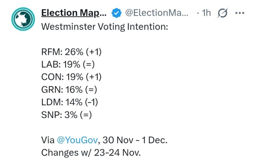The image size is (254, 164).
Task: Click the @ElectionMa... handle
Action: pyautogui.click(x=157, y=13)
